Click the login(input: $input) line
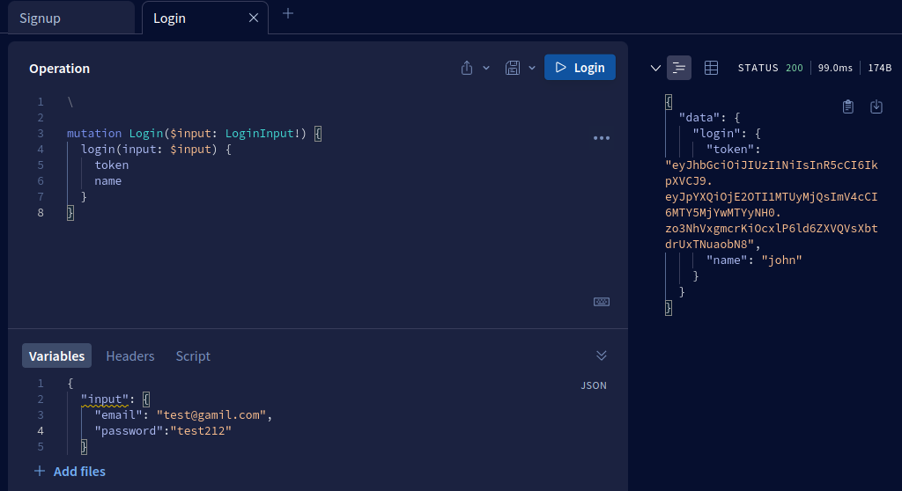The width and height of the screenshot is (902, 491). click(156, 149)
